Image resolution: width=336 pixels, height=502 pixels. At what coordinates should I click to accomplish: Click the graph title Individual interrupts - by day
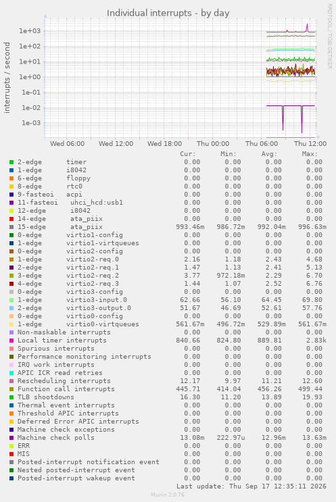(x=168, y=13)
